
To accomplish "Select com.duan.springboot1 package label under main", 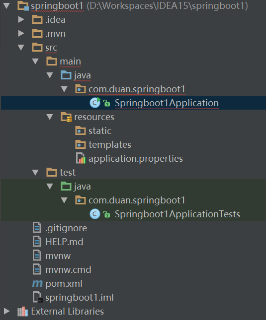I will click(x=137, y=89).
